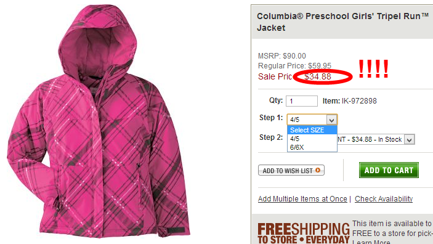Click the red exclamation marks
This screenshot has height=244, width=433.
coord(373,69)
